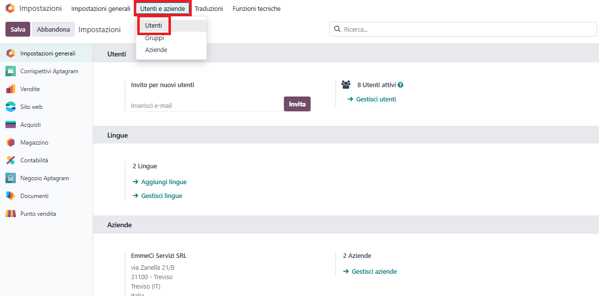Click the help icon beside Utenti attivi

(400, 85)
